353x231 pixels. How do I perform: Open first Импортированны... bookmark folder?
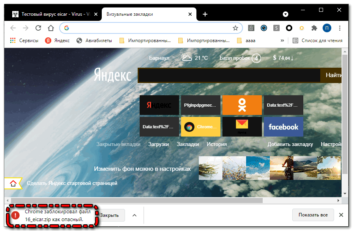click(x=145, y=41)
